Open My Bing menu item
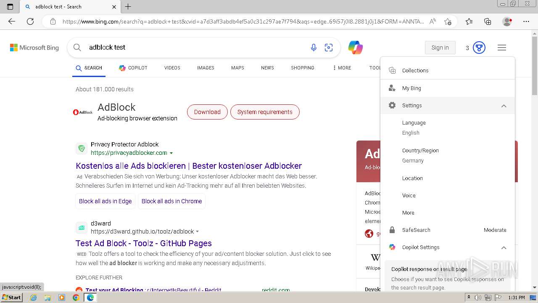 (448, 88)
